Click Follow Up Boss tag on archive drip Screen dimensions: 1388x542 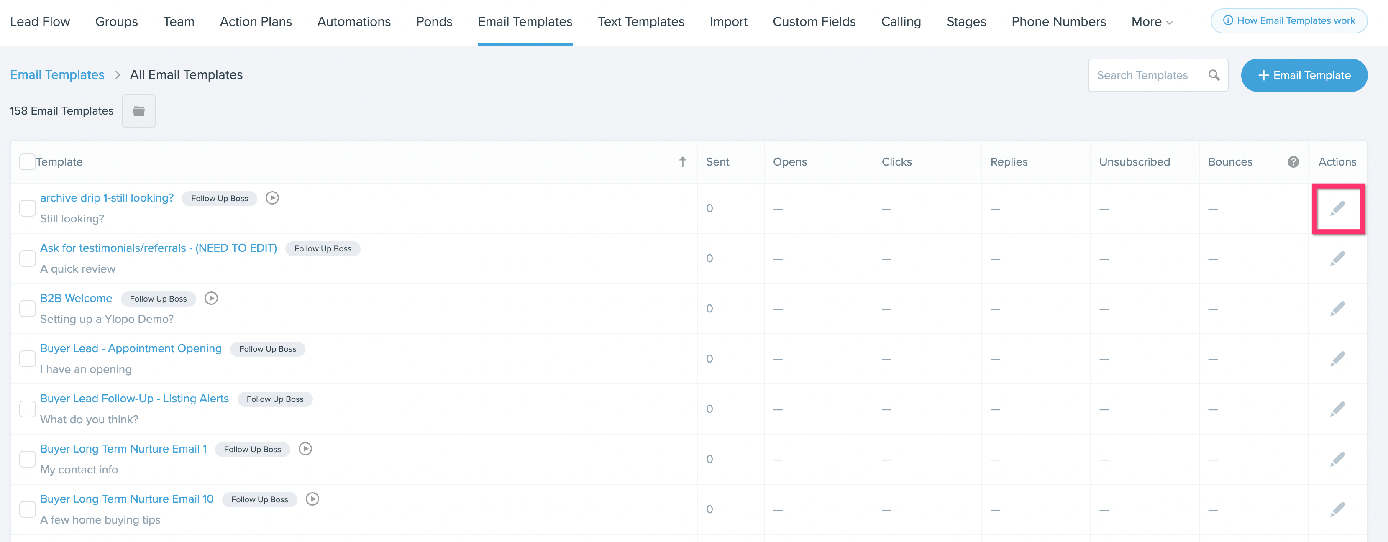(x=219, y=199)
